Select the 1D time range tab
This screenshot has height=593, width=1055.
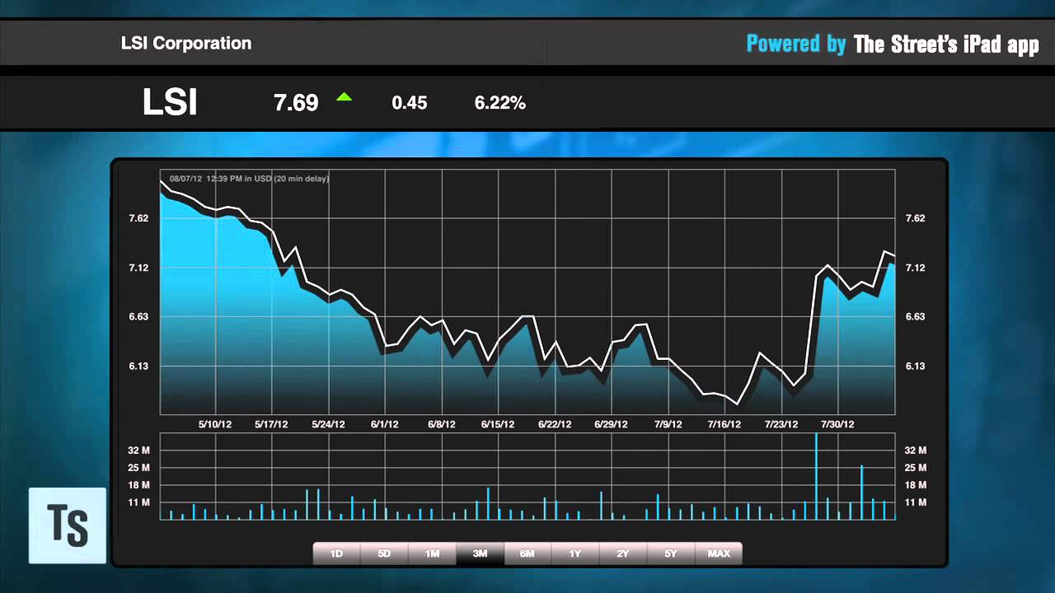click(x=336, y=553)
